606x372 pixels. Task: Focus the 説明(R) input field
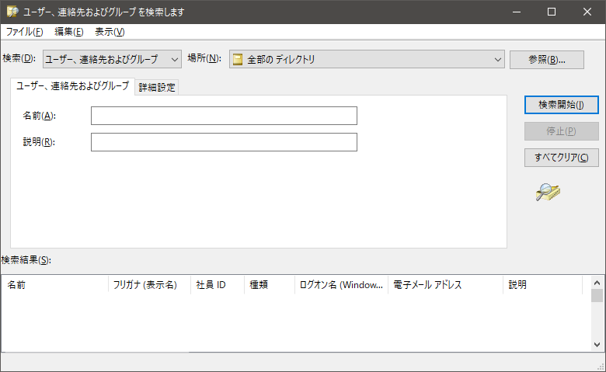point(225,142)
